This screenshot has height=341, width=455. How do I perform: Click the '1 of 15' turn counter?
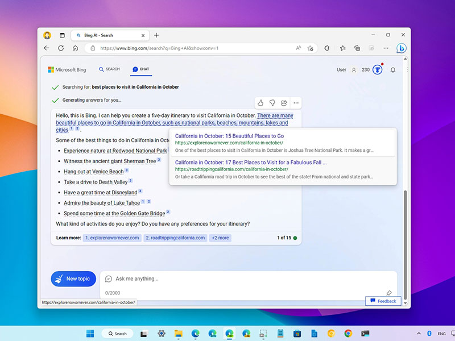click(284, 238)
